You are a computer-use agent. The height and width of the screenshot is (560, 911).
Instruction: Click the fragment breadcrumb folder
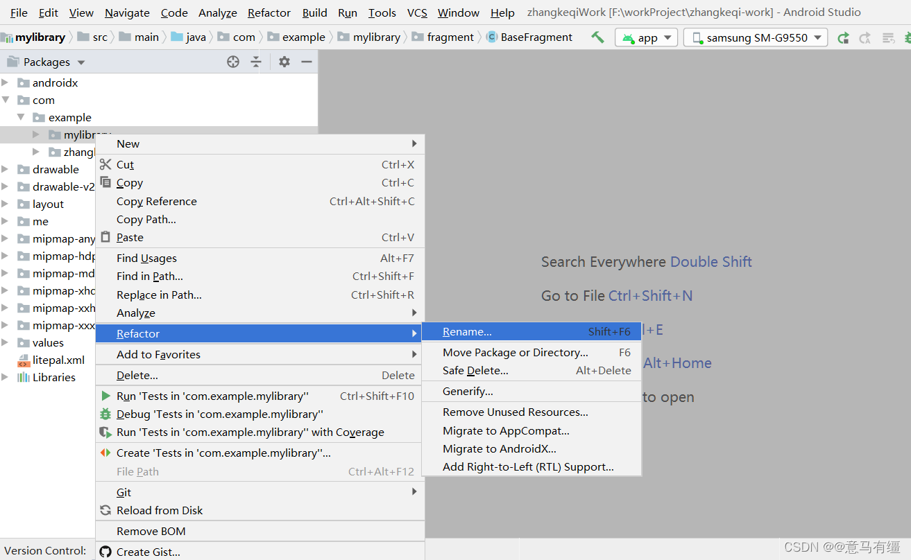443,37
